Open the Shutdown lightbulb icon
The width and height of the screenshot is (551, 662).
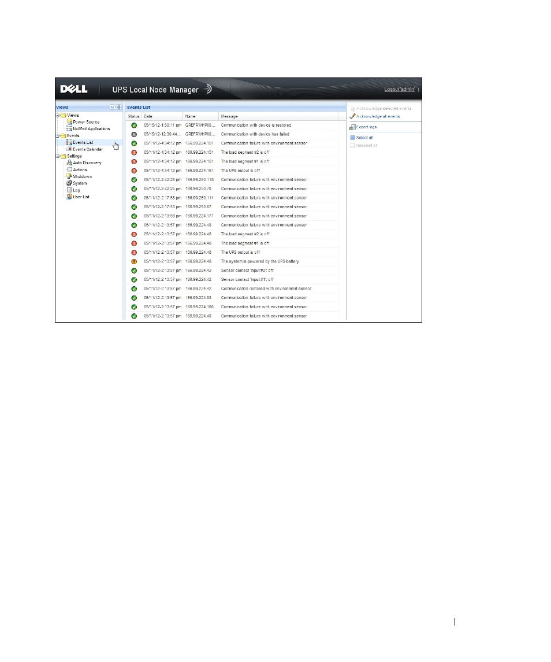pos(69,176)
